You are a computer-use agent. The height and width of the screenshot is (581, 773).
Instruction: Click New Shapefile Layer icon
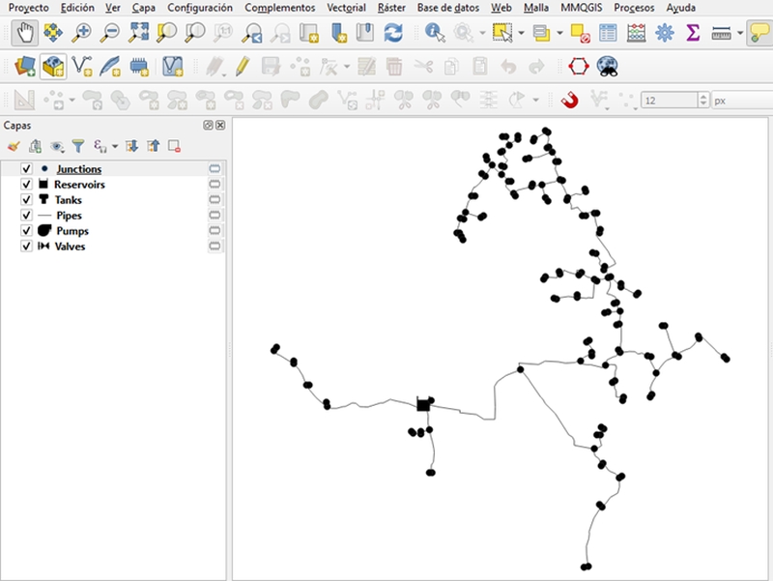point(81,66)
